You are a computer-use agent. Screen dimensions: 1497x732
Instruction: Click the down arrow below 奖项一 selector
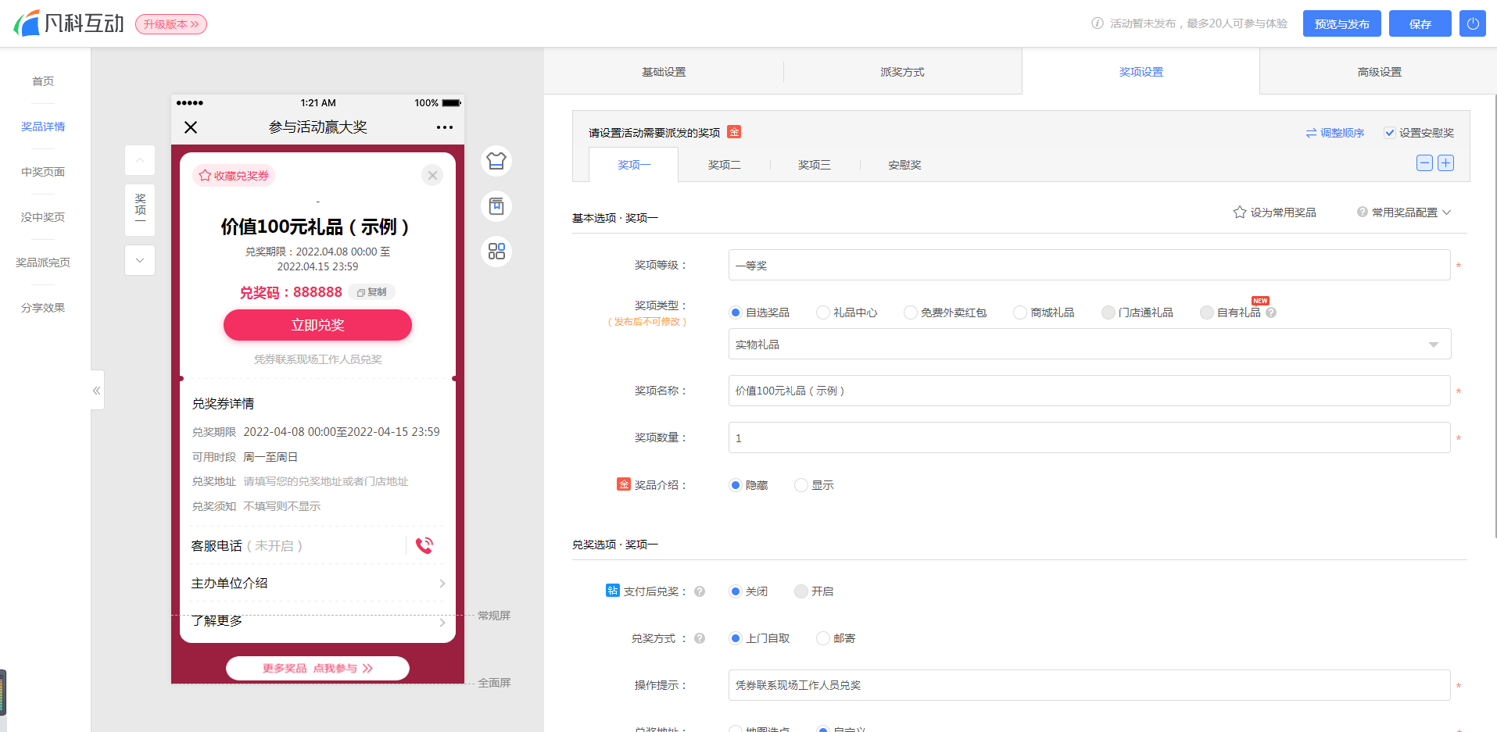tap(140, 260)
